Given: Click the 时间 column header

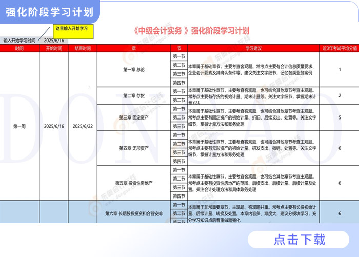Looking at the screenshot, I should 19,48.
